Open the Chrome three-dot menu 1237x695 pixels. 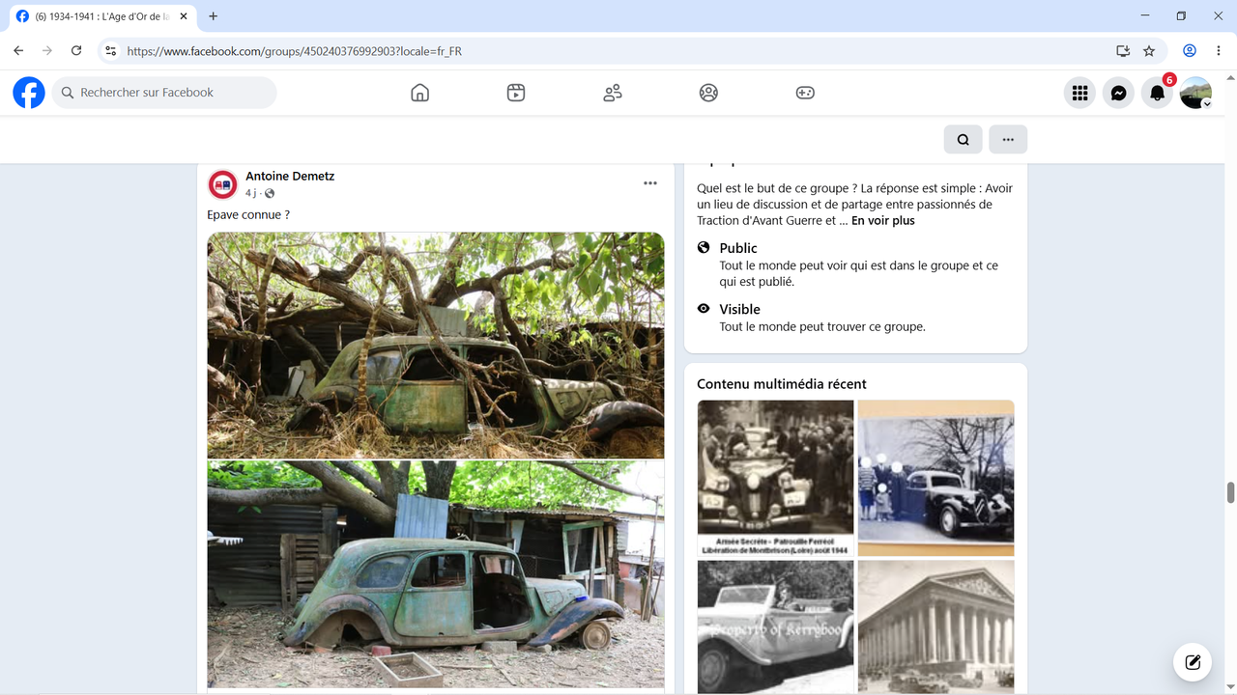coord(1218,51)
